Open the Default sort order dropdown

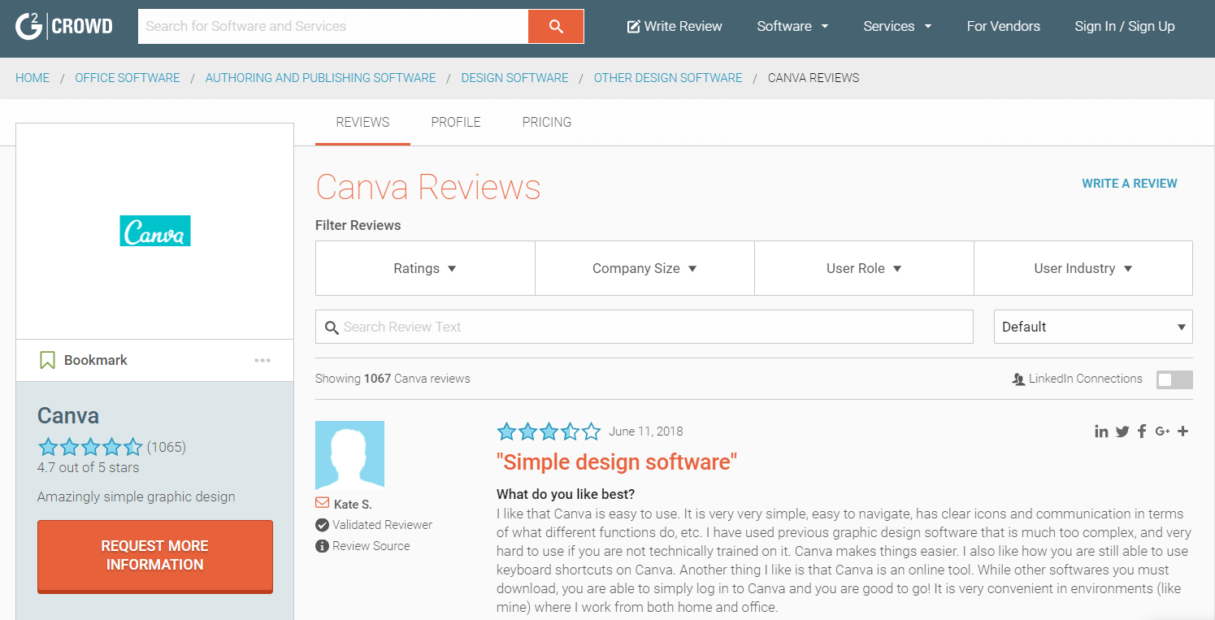pos(1093,327)
